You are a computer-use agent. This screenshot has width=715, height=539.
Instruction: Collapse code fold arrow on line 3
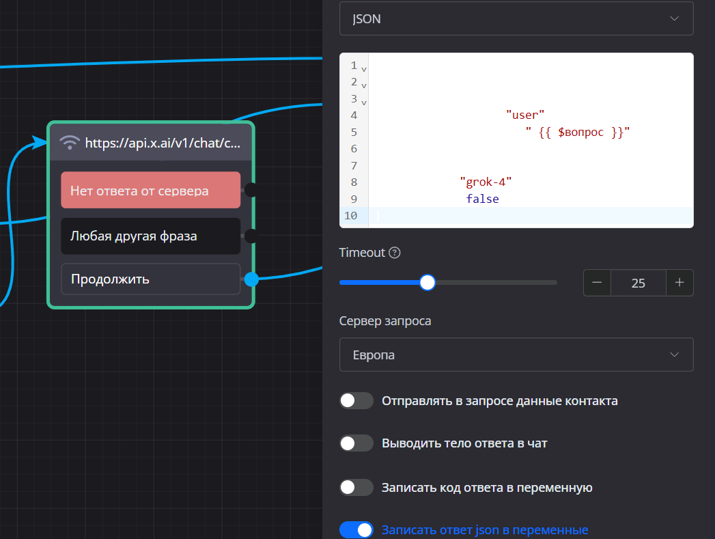pos(364,102)
